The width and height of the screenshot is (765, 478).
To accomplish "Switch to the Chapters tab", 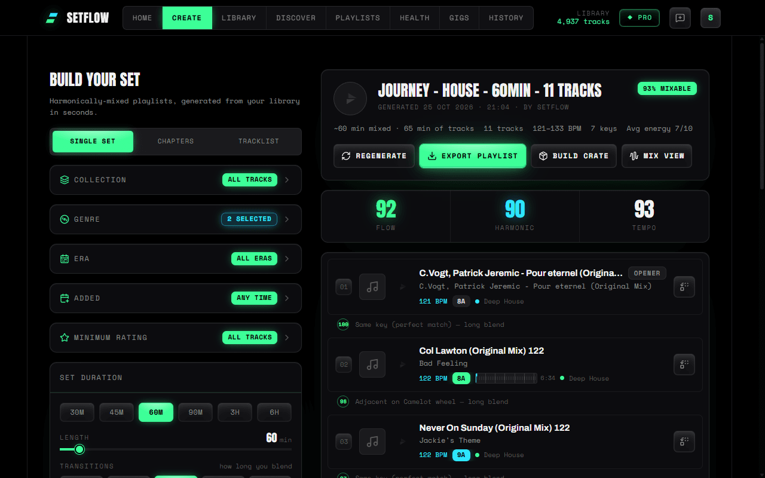I will (x=176, y=142).
